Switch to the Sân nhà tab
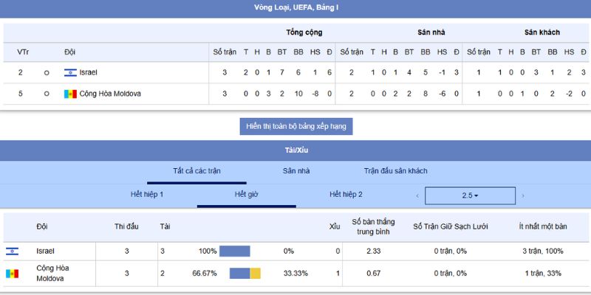Screen dimensions: 591x295 coord(296,171)
